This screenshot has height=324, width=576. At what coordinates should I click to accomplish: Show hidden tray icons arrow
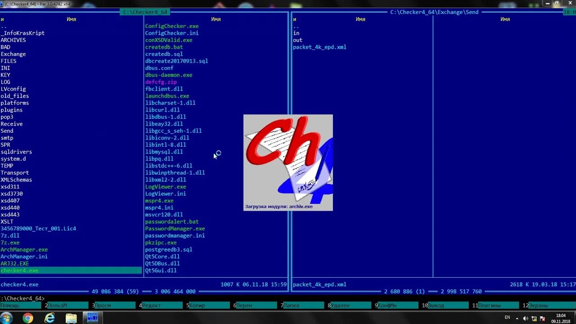(x=517, y=318)
